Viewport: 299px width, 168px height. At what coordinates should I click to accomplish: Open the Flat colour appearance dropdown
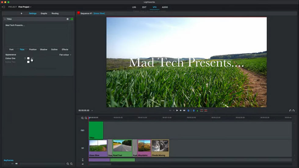click(x=65, y=55)
